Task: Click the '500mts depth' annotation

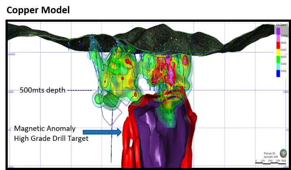Action: 43,90
